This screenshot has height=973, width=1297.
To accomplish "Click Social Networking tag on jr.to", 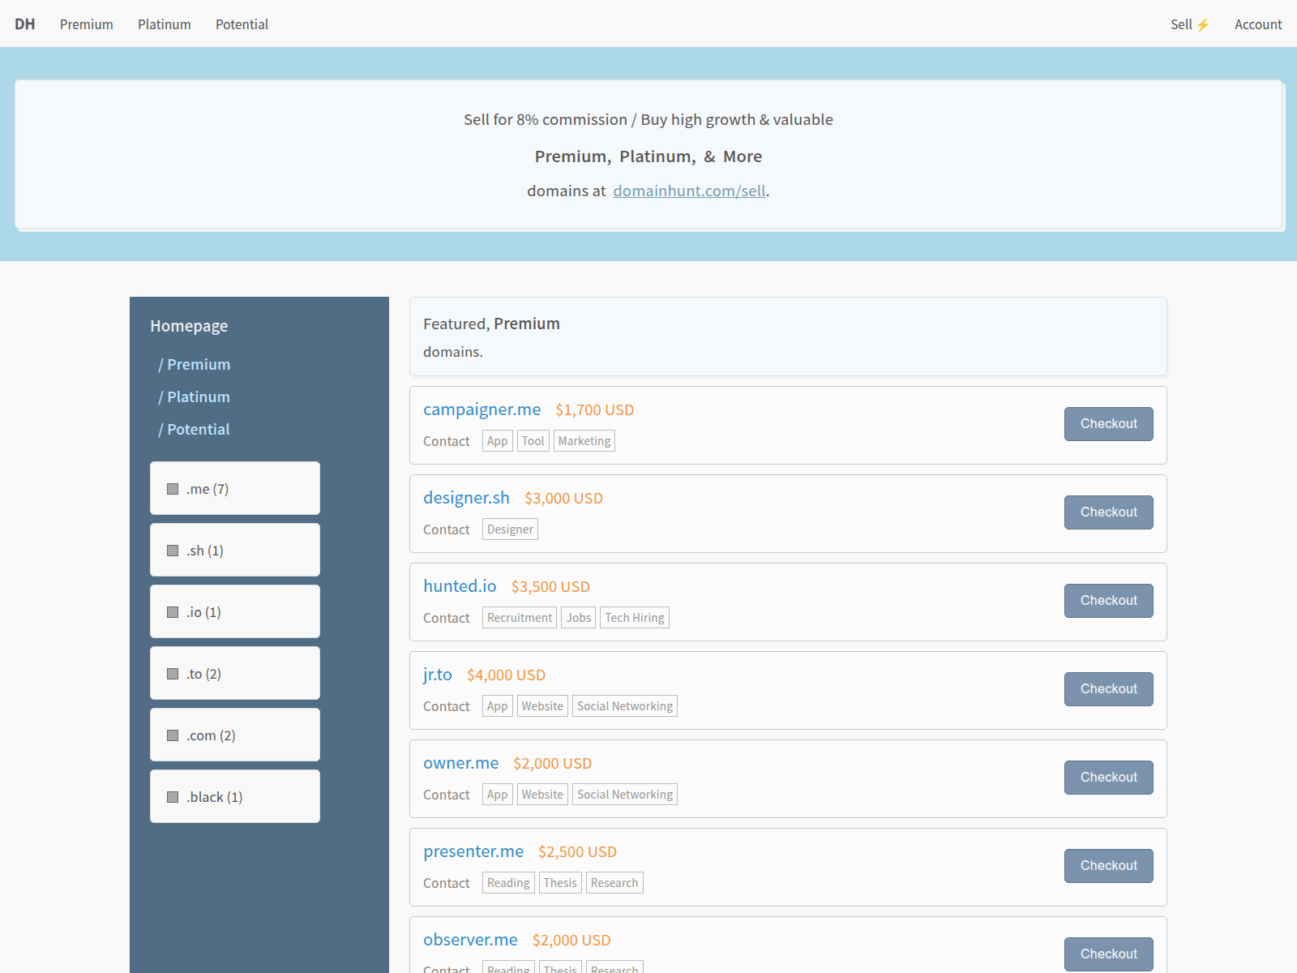I will (x=625, y=706).
